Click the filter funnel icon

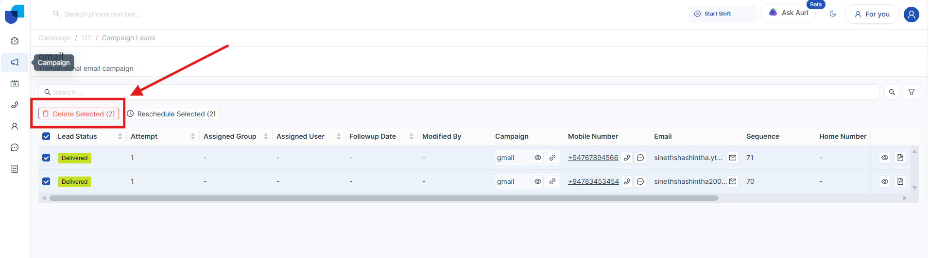(912, 92)
